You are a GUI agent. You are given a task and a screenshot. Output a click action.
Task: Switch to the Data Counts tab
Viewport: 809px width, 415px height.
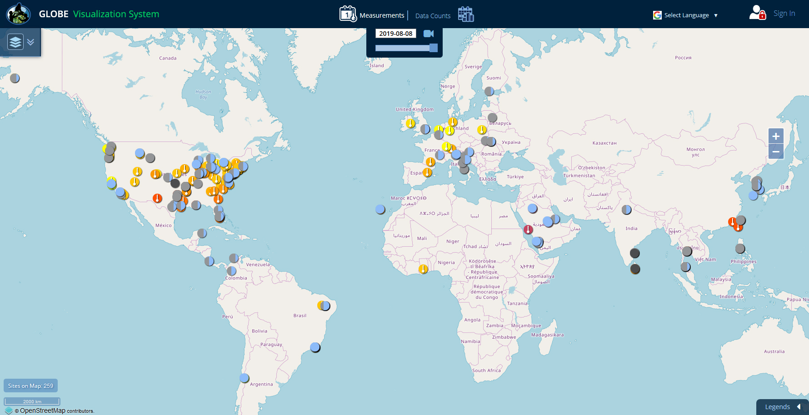coord(433,16)
